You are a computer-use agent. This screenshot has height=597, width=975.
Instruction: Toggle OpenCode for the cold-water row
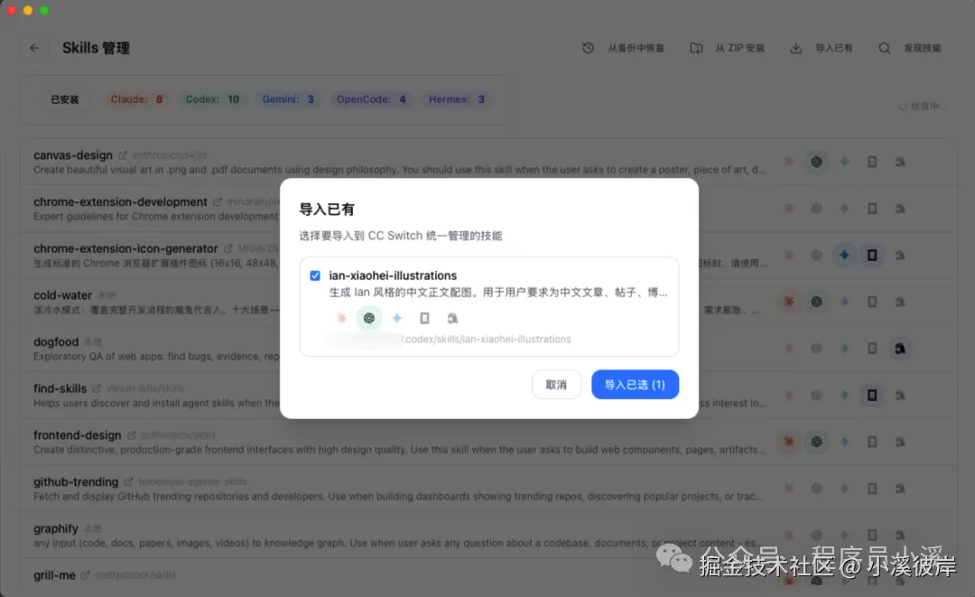[x=872, y=302]
